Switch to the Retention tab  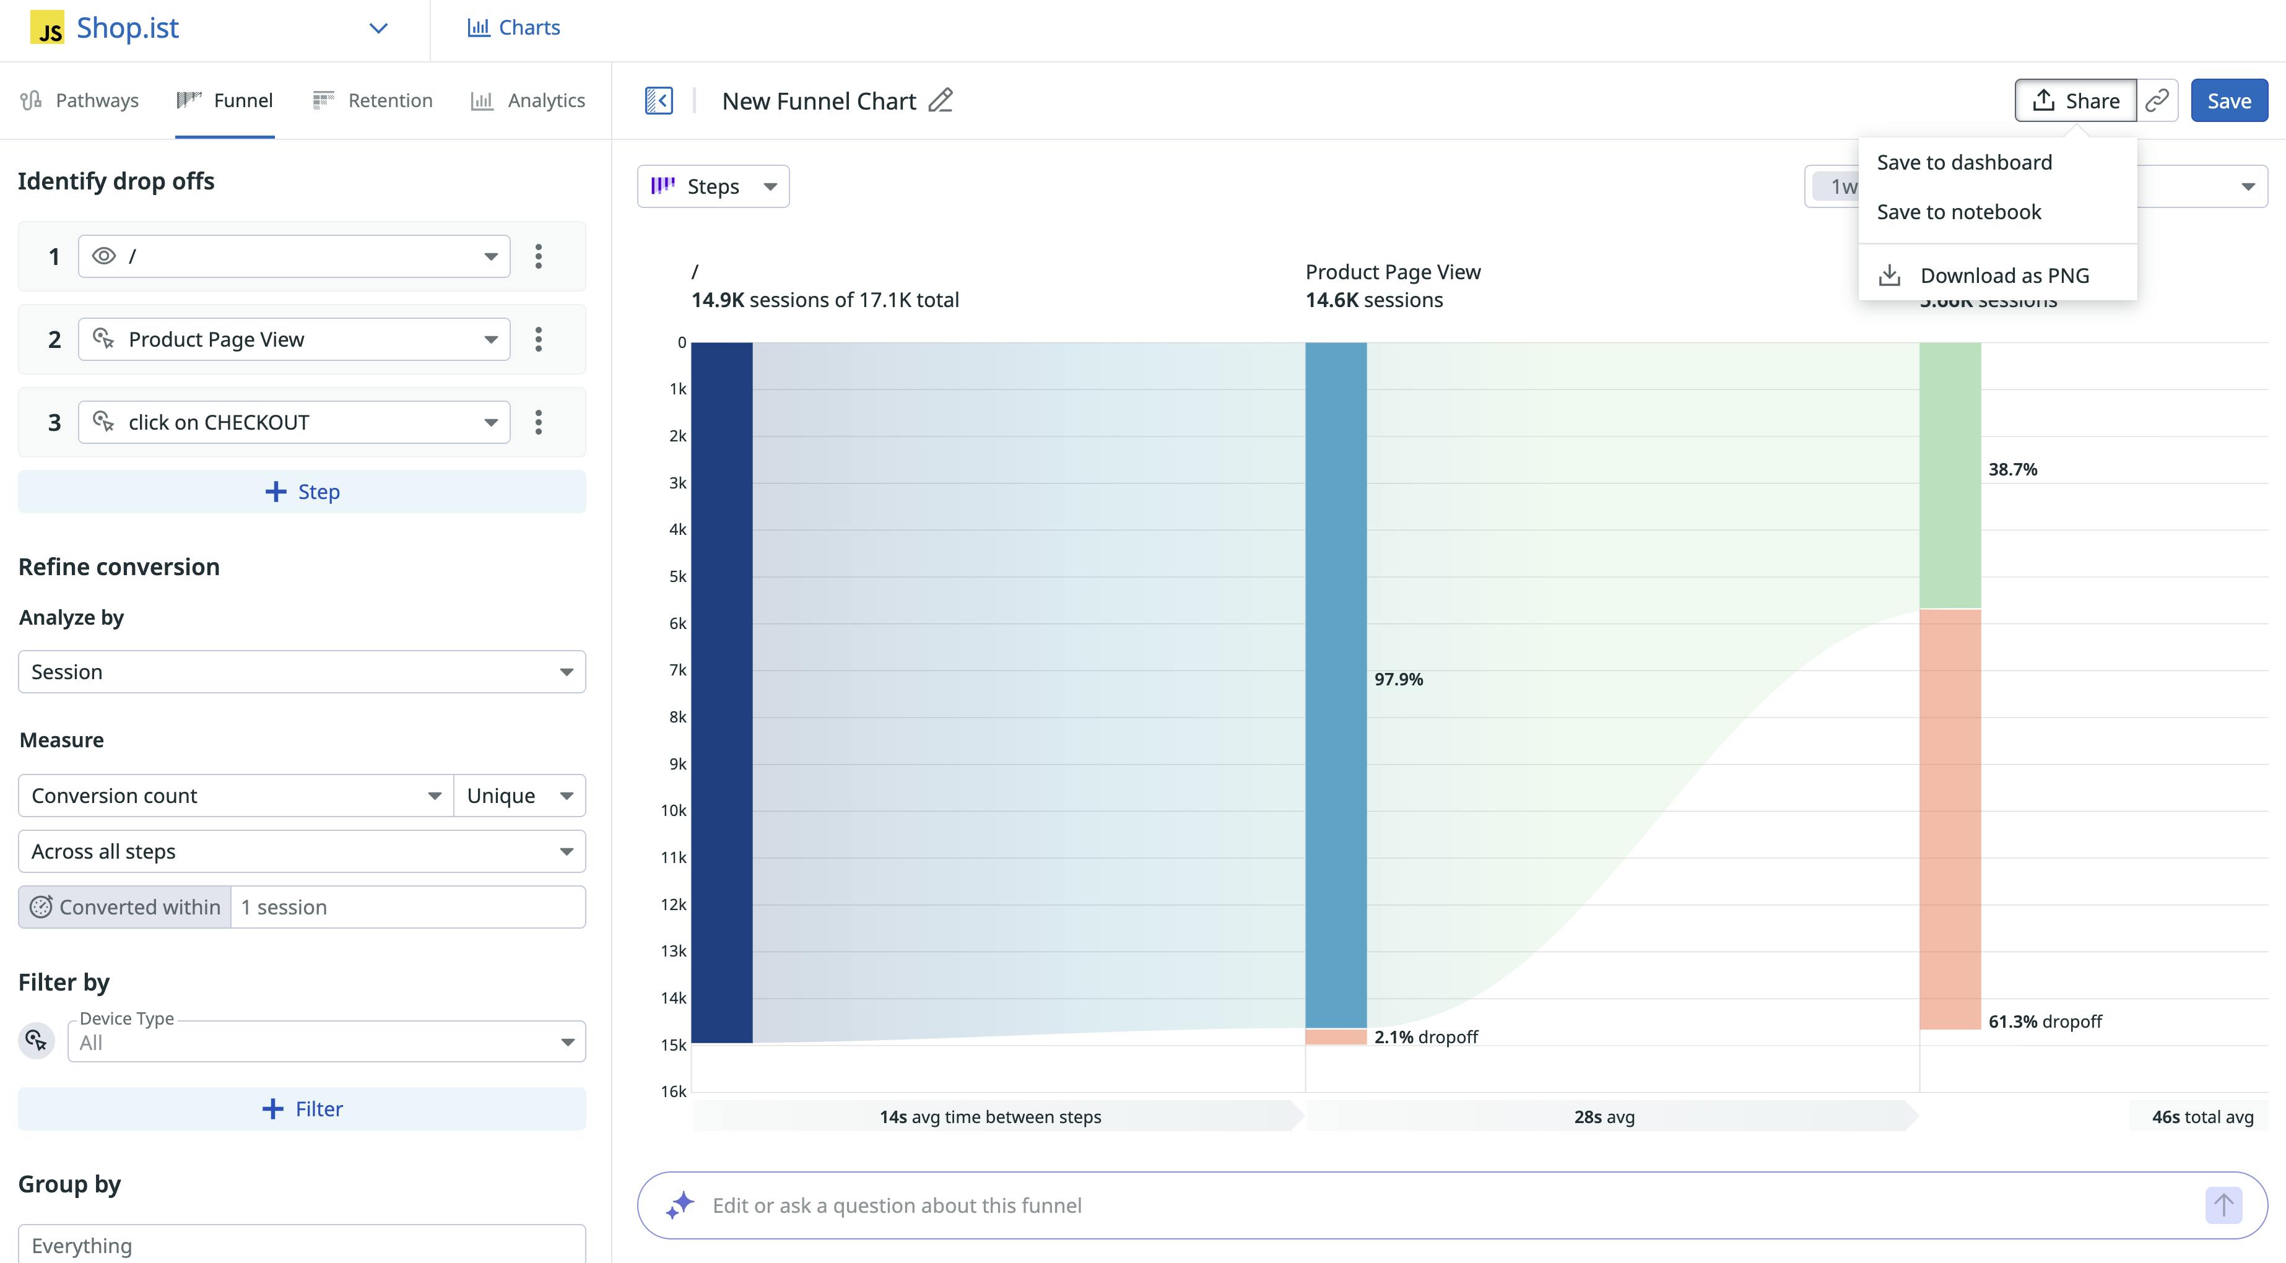[373, 100]
